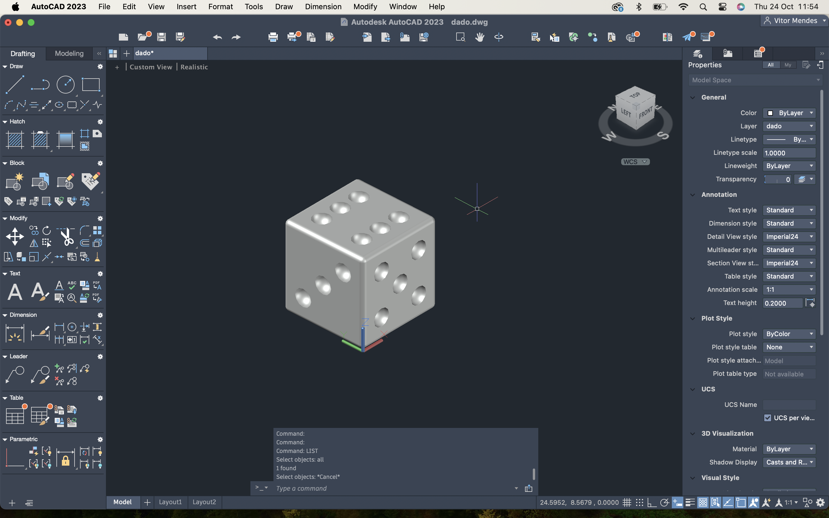Image resolution: width=829 pixels, height=518 pixels.
Task: Select the Circle draw tool
Action: point(65,84)
